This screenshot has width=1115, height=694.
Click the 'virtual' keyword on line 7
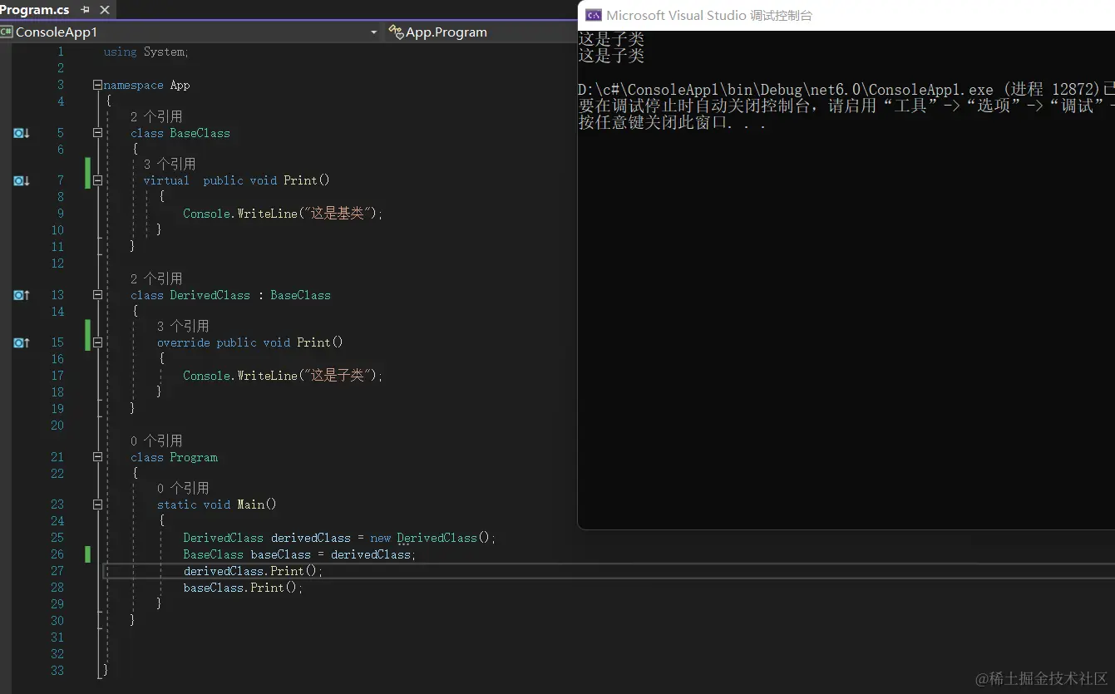166,180
